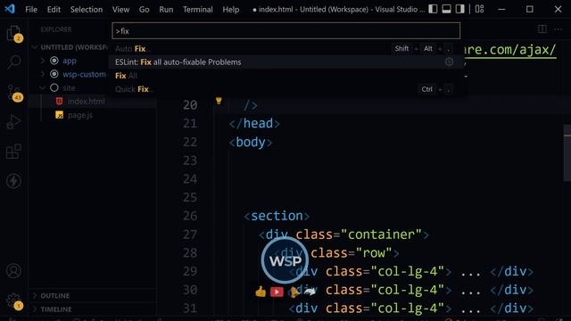Open the Go menu
This screenshot has height=321, width=571.
[x=144, y=10]
